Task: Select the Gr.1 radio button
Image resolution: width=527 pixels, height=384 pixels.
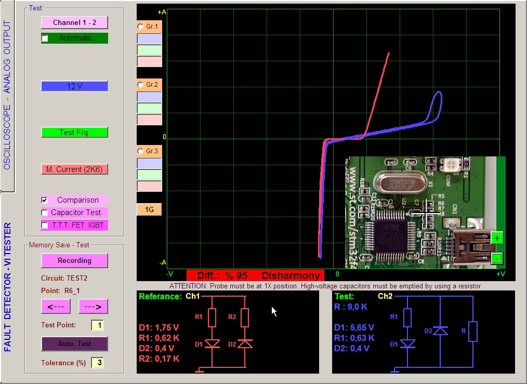Action: click(140, 26)
